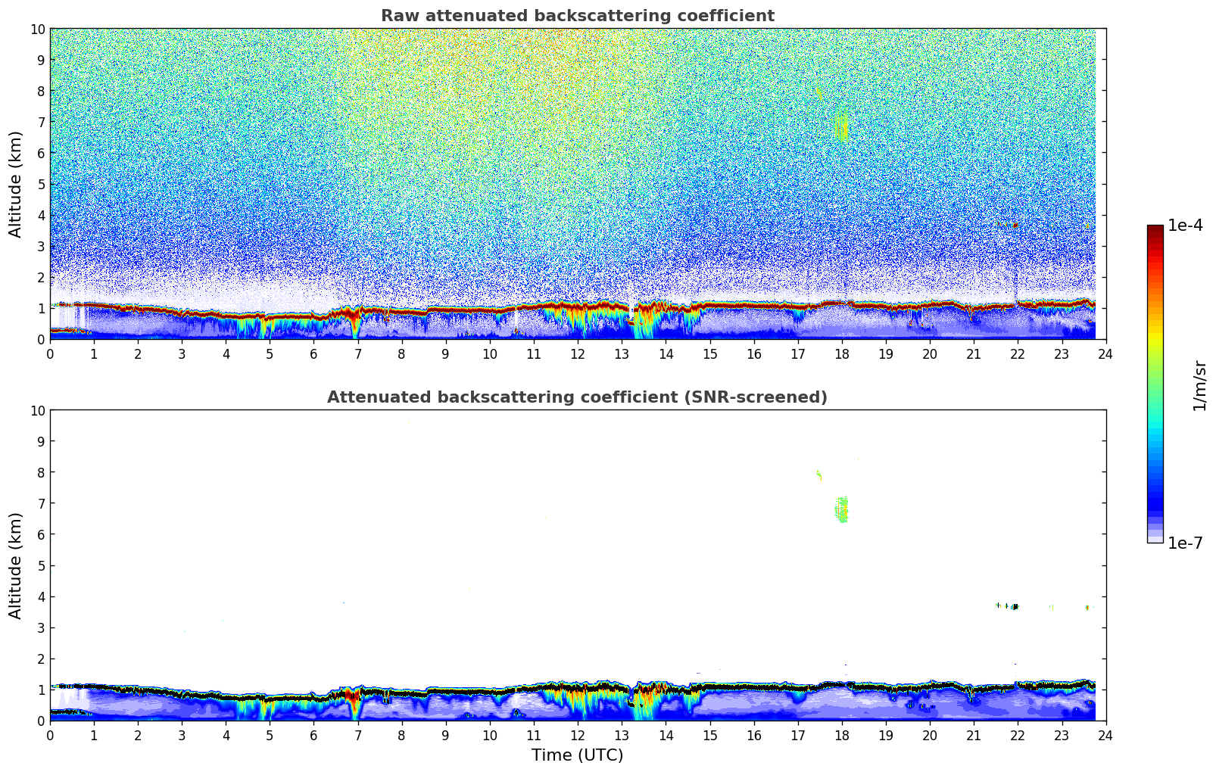
Task: Click the colorbar's '1e-7' minimum label
Action: (x=1185, y=543)
